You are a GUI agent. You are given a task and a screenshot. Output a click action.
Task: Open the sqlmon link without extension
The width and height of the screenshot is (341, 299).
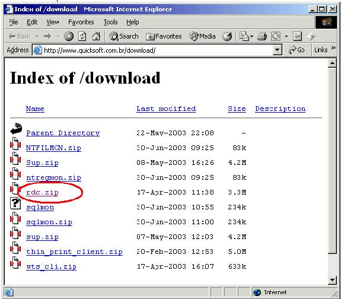pyautogui.click(x=40, y=207)
